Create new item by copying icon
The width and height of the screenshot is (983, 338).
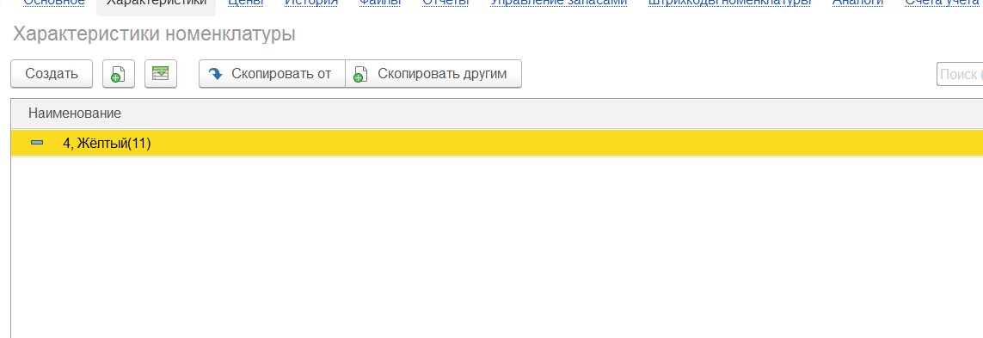click(x=119, y=74)
